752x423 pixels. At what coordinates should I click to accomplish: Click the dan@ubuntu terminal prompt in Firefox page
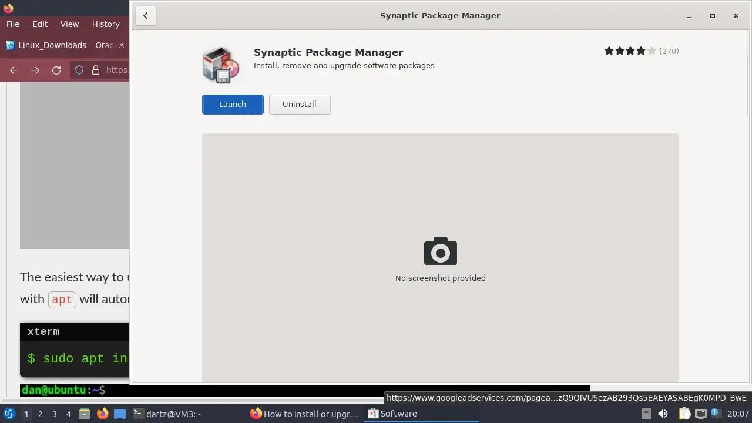[63, 390]
